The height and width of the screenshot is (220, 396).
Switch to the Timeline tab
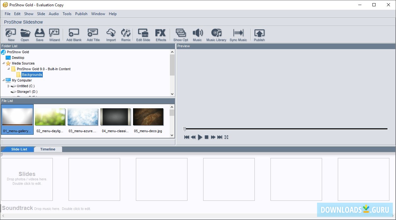click(x=48, y=149)
